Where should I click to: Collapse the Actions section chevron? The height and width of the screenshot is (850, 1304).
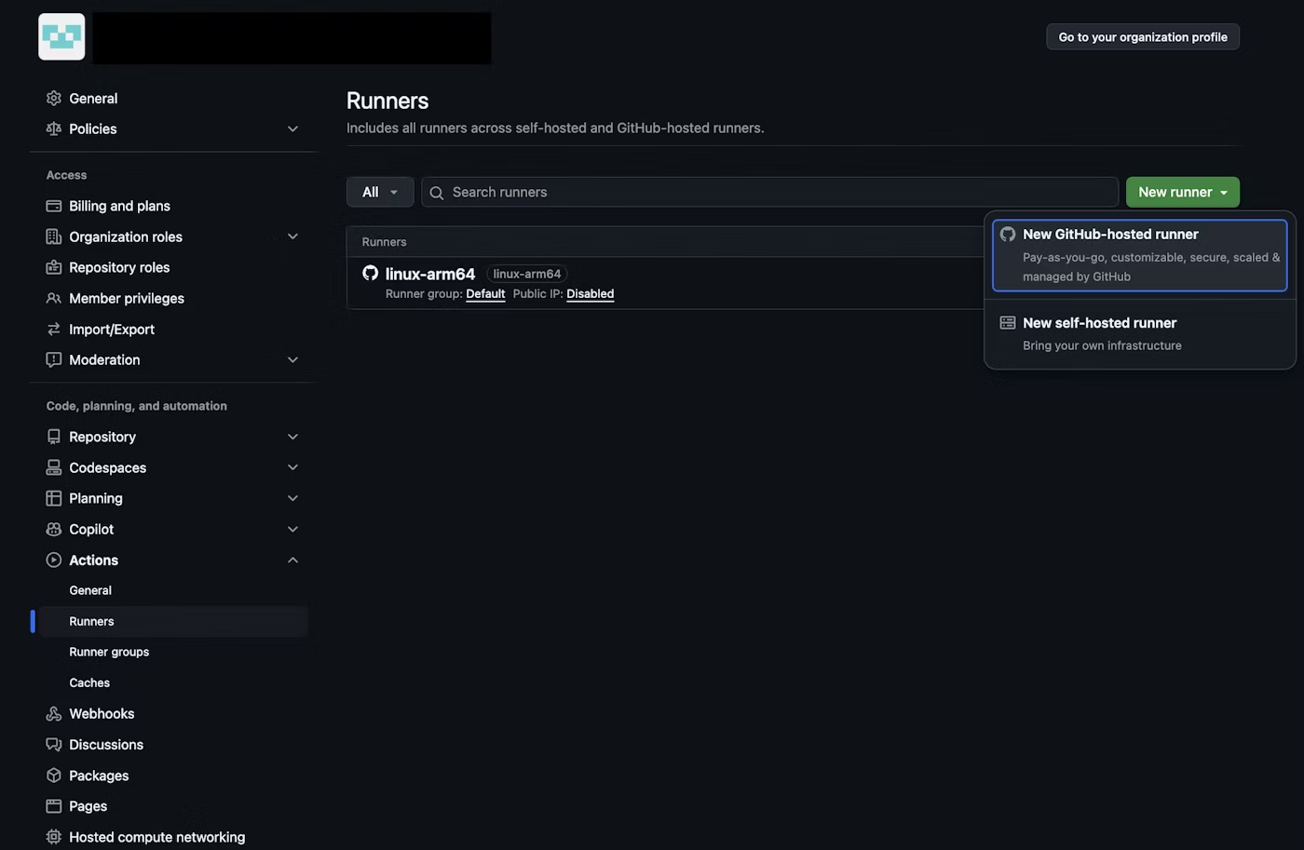point(292,560)
